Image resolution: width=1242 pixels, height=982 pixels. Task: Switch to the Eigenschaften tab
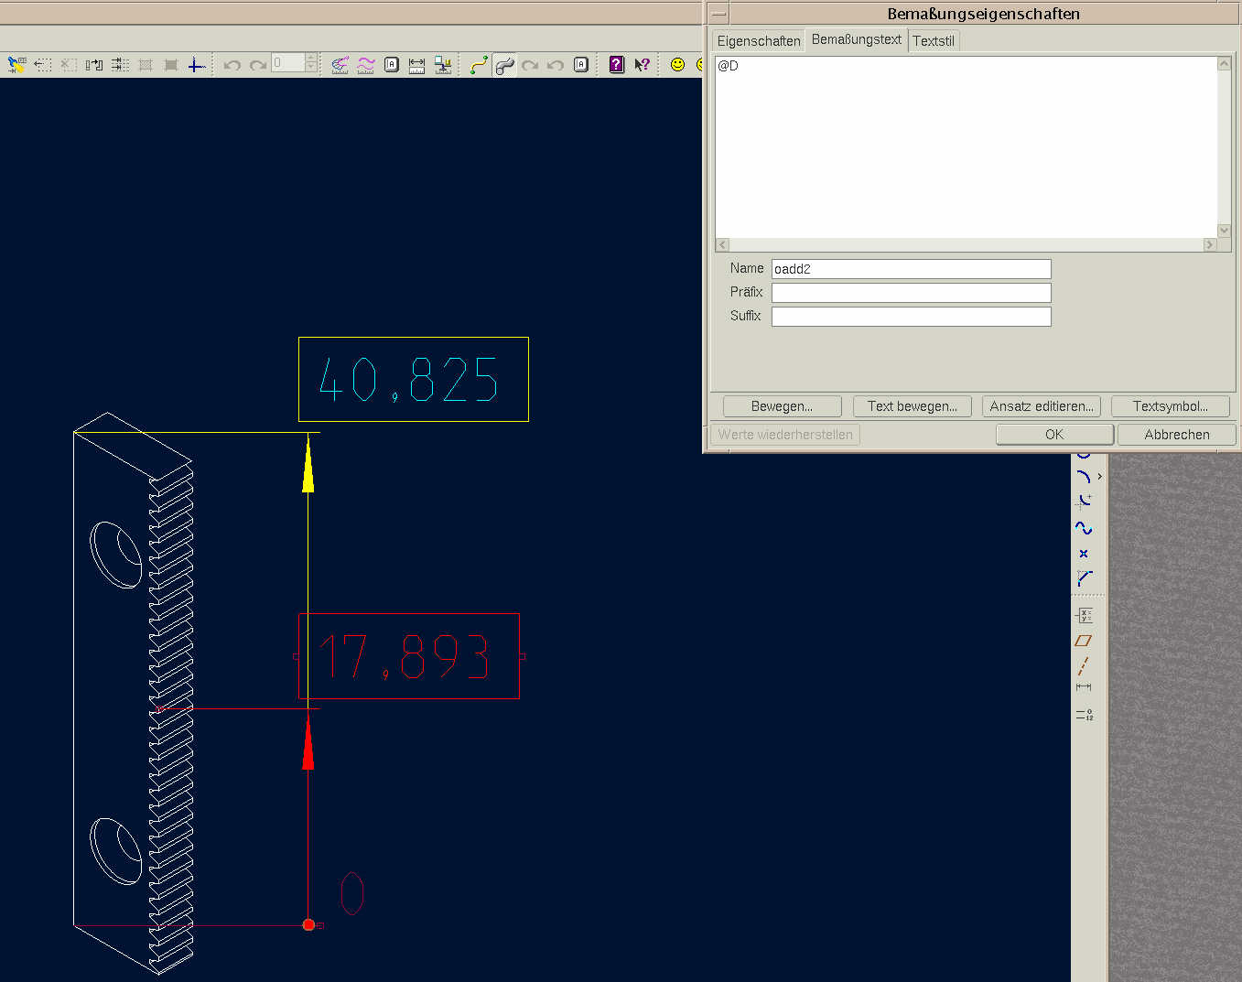(758, 41)
